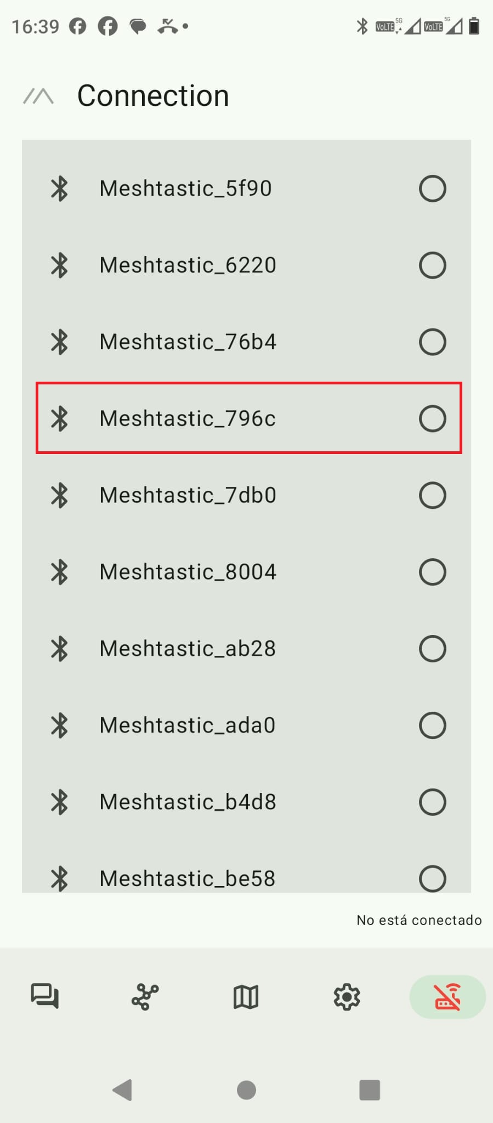Tap Bluetooth icon beside Meshtastic_ab28
This screenshot has height=1123, width=493.
(59, 649)
